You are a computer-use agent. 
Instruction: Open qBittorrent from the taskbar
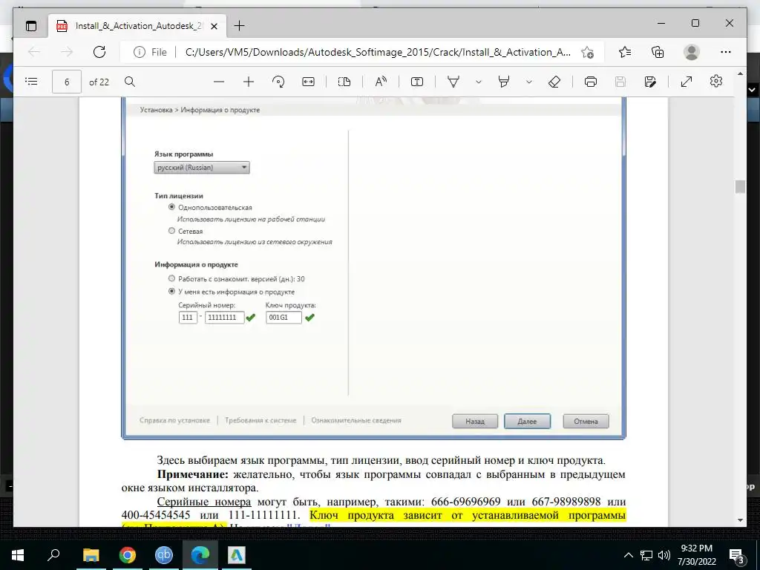click(x=164, y=555)
